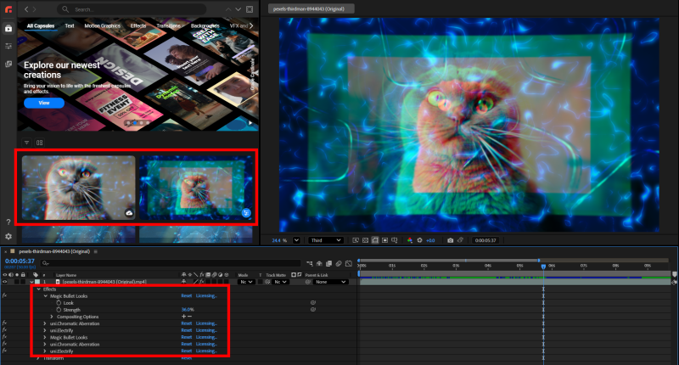This screenshot has height=365, width=679.
Task: Click the timeline current time 0:00:05:37
Action: pos(20,261)
